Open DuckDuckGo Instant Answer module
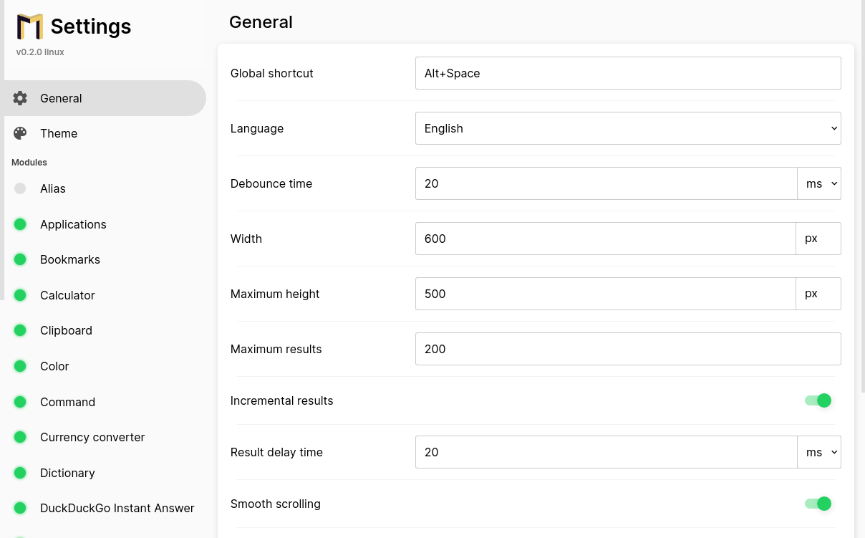Screen dimensions: 865x538 point(117,508)
